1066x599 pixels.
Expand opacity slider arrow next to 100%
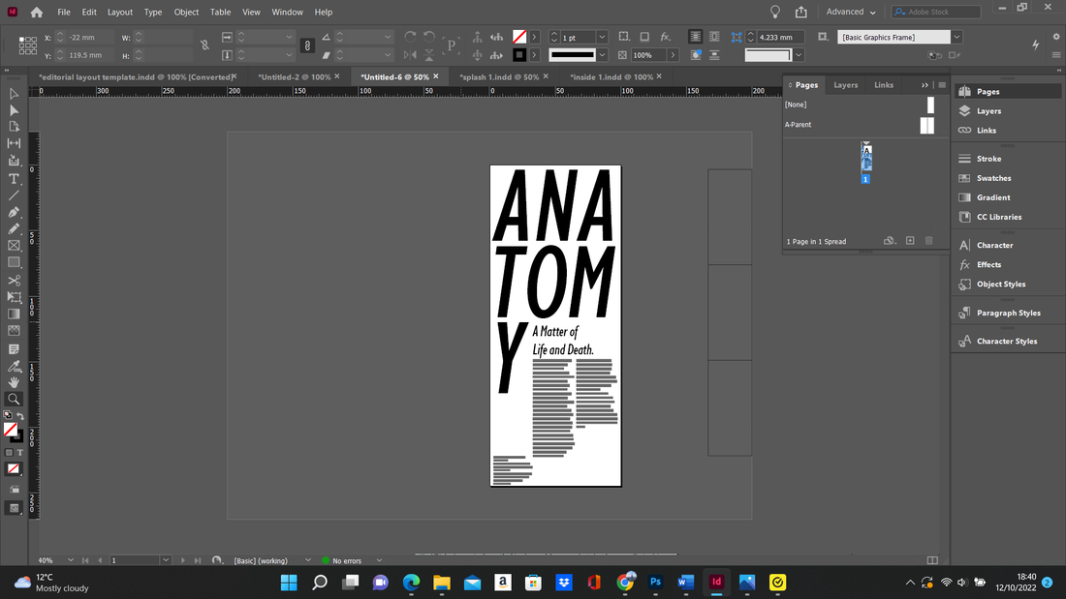674,55
